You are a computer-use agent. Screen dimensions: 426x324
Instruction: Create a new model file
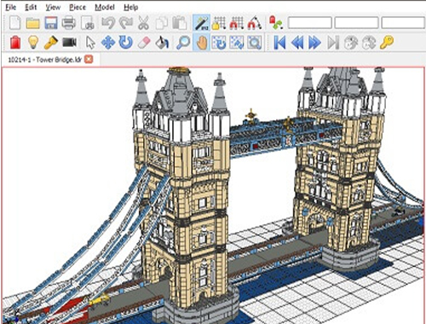pos(15,23)
